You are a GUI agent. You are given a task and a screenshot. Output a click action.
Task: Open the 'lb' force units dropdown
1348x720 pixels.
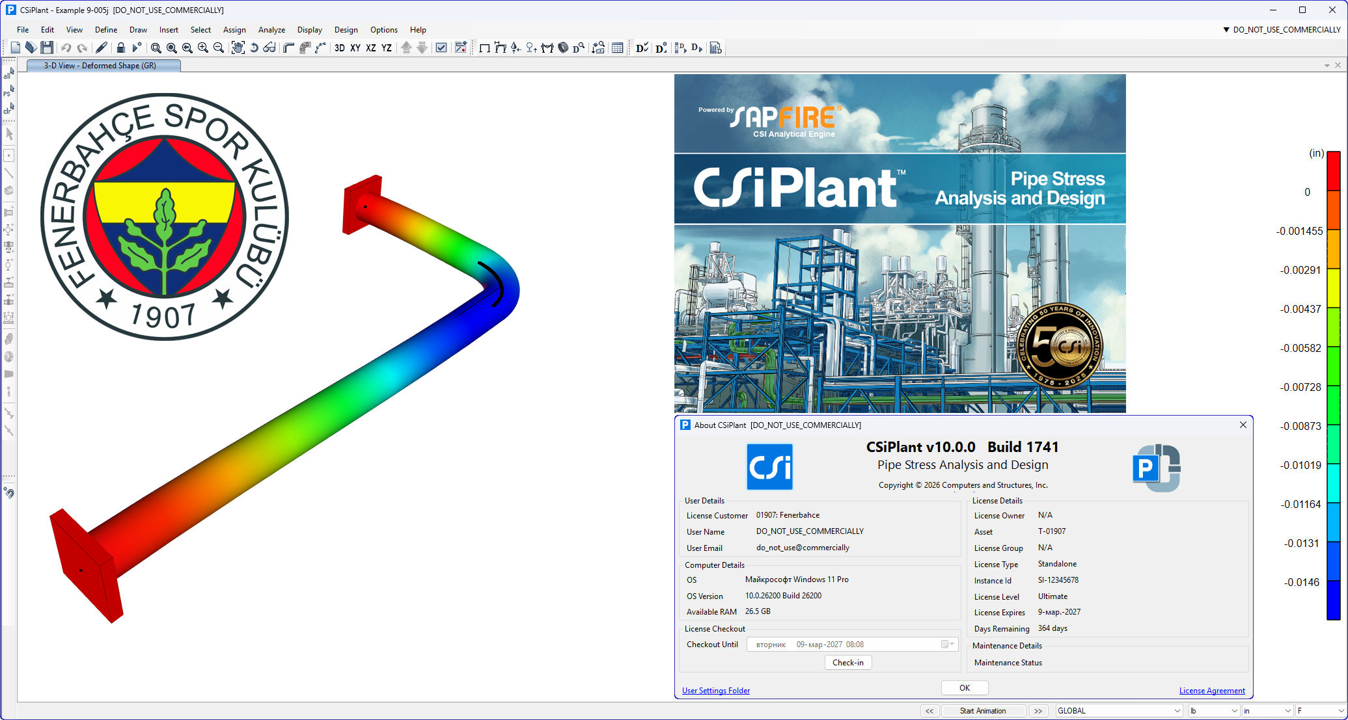1213,710
